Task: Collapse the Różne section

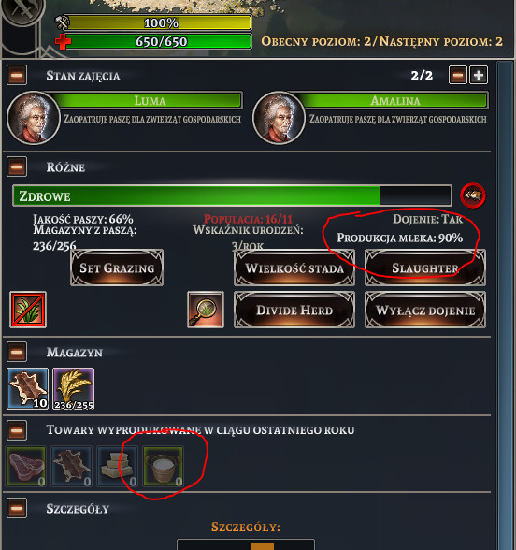Action: pos(17,166)
